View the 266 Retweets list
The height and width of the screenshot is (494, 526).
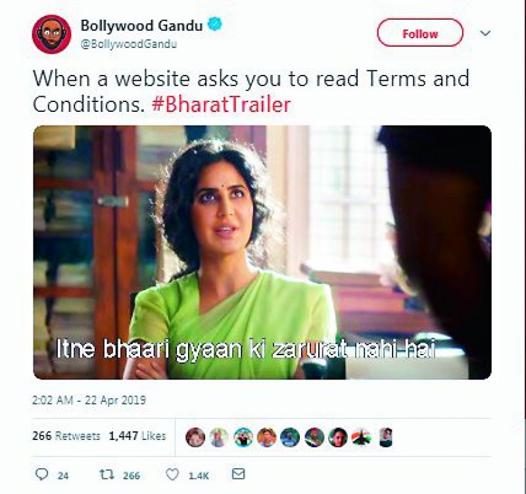[66, 436]
